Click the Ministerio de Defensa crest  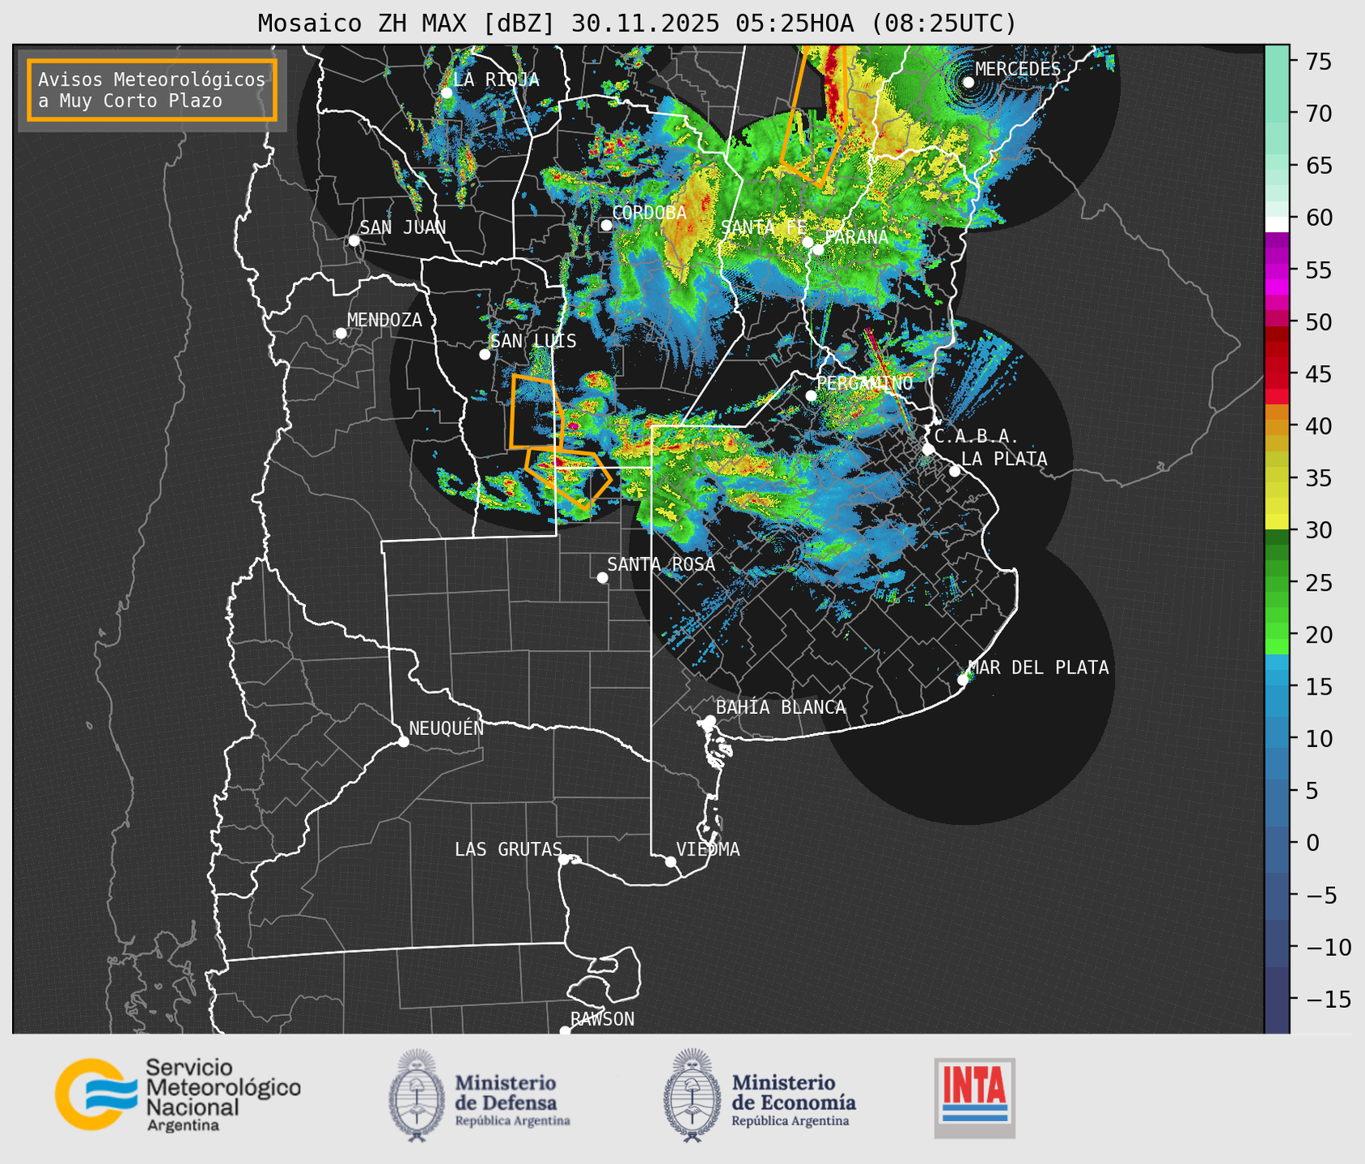[417, 1095]
